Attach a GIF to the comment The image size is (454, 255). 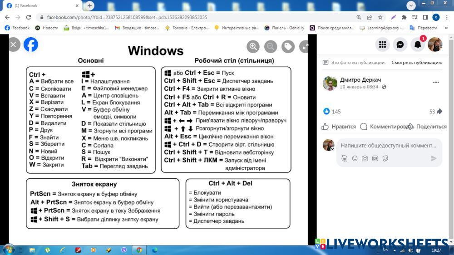(x=375, y=158)
